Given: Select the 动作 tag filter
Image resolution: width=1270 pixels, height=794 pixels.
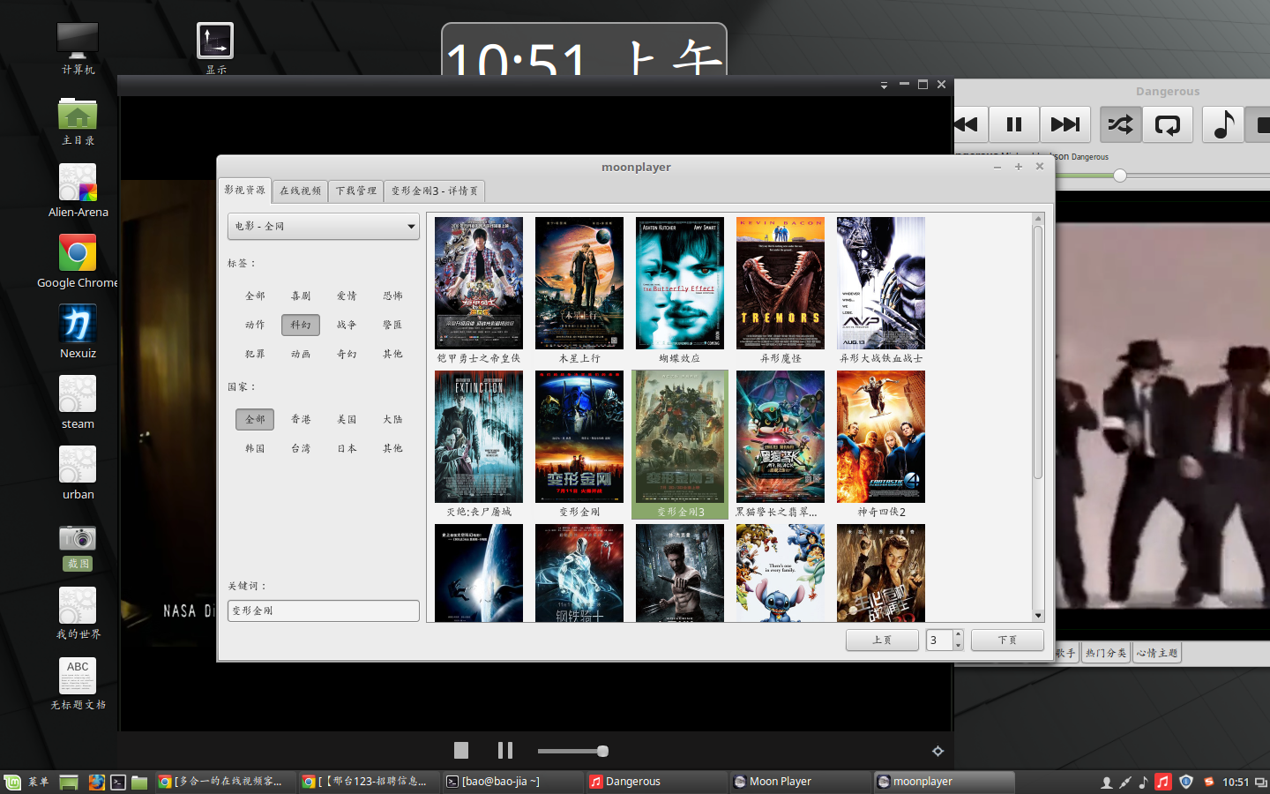Looking at the screenshot, I should click(255, 326).
